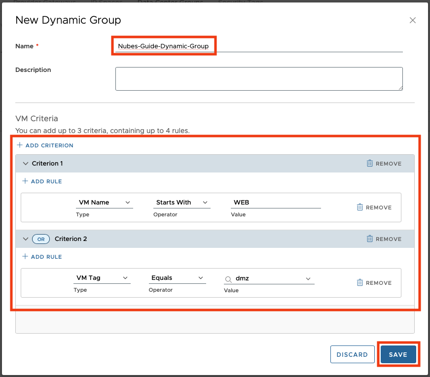The width and height of the screenshot is (430, 377).
Task: Open the Starts With operator dropdown
Action: (181, 203)
